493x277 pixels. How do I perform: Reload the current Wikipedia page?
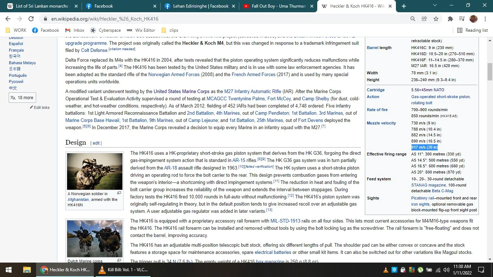pyautogui.click(x=31, y=19)
